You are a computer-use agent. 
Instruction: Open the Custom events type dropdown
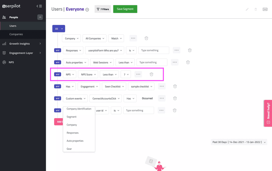75,98
